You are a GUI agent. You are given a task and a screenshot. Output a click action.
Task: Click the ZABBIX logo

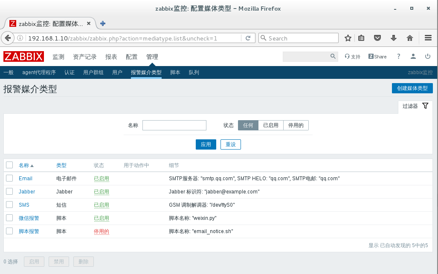coord(24,57)
